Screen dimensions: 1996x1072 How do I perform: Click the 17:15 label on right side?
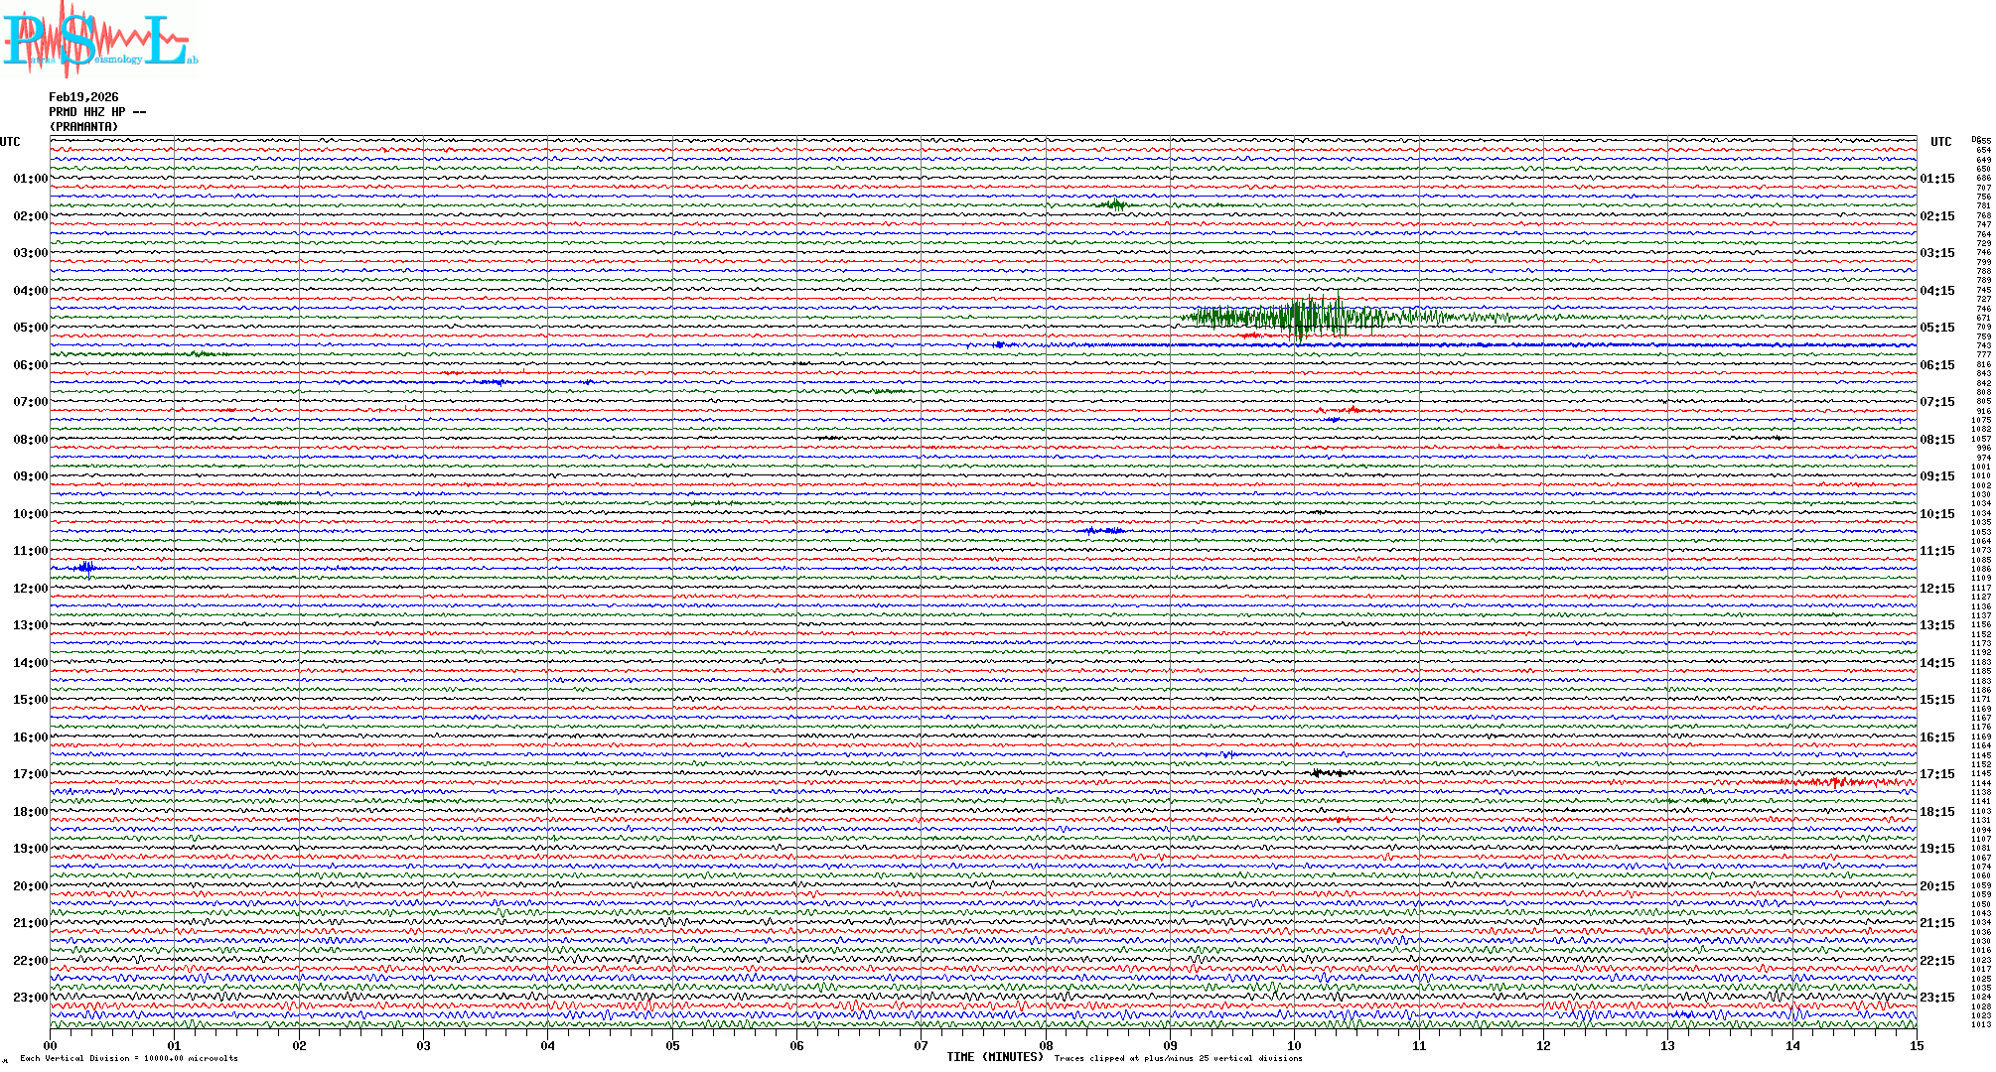tap(1937, 774)
